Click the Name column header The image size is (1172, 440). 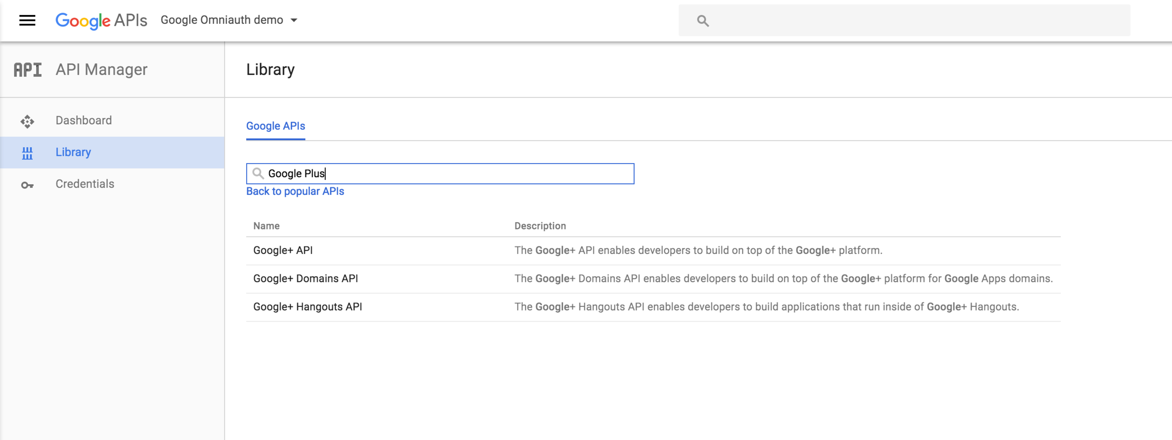(x=266, y=226)
